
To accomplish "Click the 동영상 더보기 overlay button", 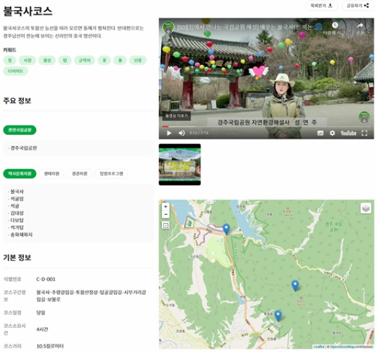I will click(x=176, y=116).
